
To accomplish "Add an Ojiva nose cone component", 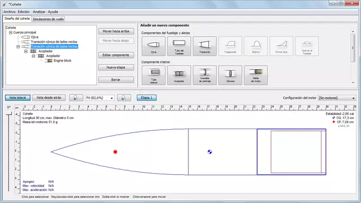I will pos(153,46).
